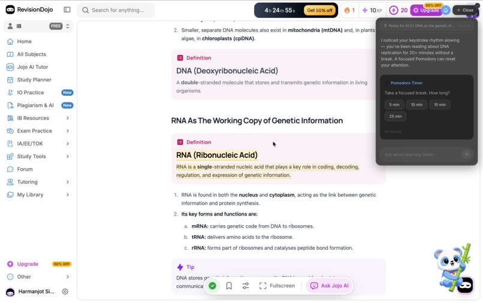Click the RevisionDojo logo icon
The image size is (483, 303).
10,10
